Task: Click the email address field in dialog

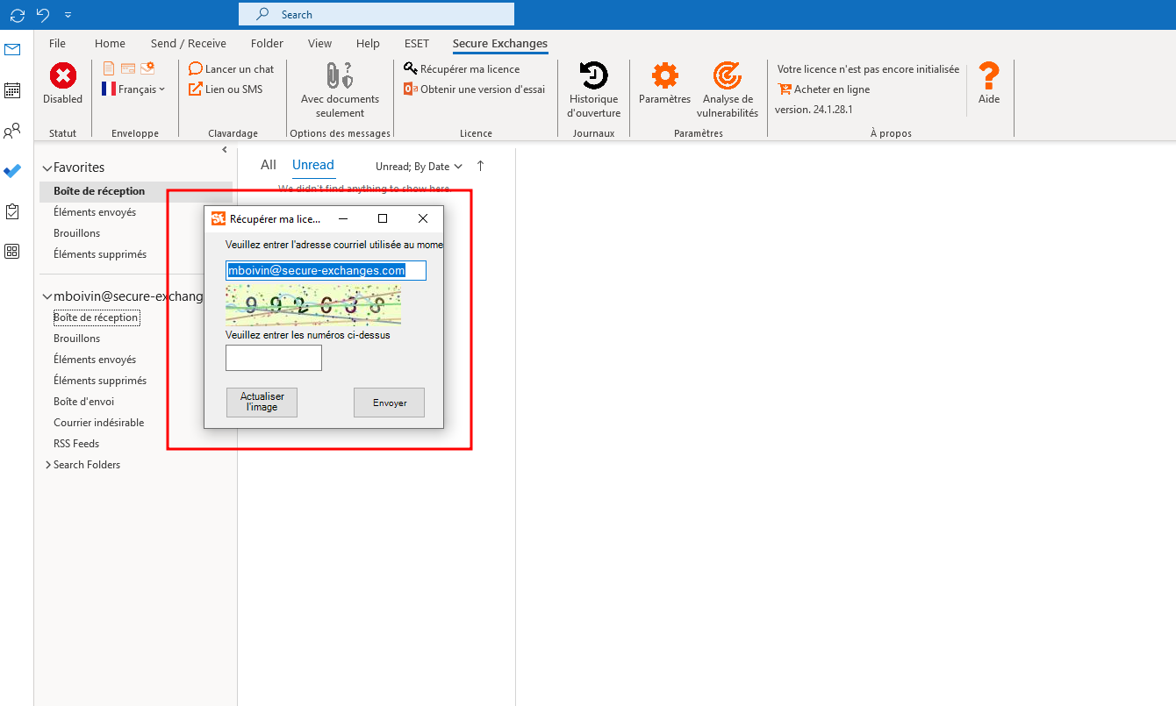Action: pos(326,271)
